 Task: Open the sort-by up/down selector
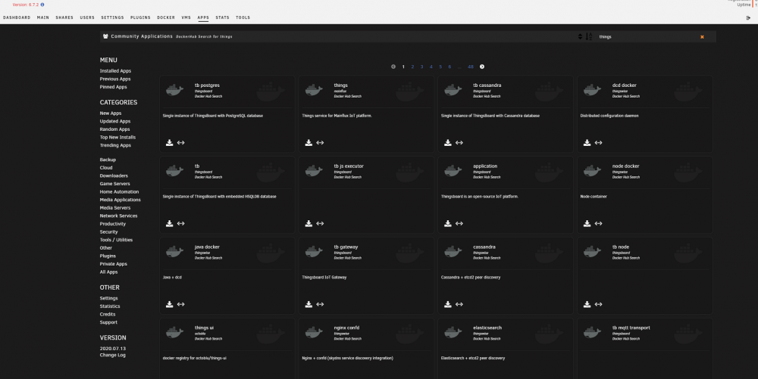click(580, 36)
